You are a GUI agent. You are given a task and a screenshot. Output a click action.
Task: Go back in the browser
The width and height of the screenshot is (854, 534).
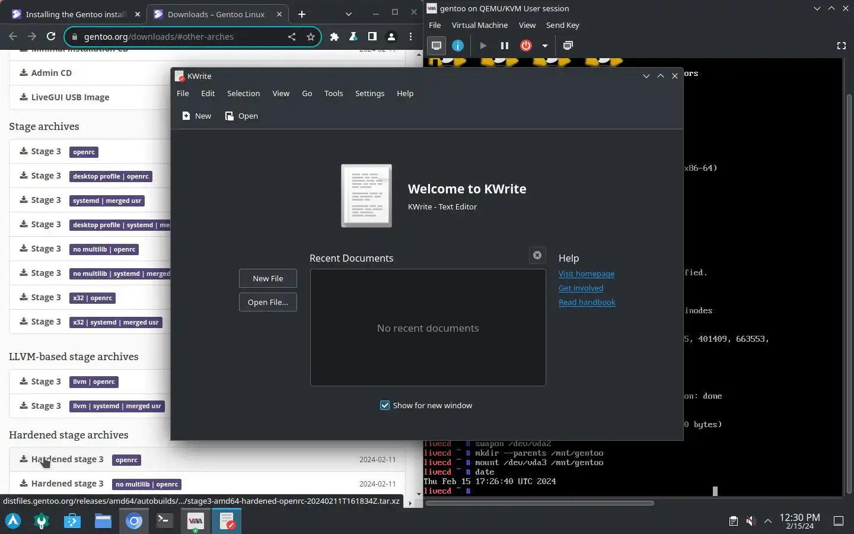pos(13,37)
